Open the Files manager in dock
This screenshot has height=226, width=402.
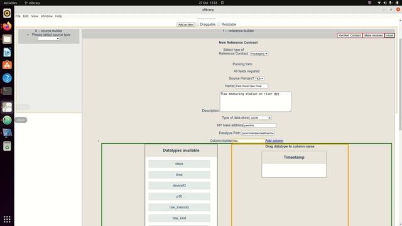[7, 39]
